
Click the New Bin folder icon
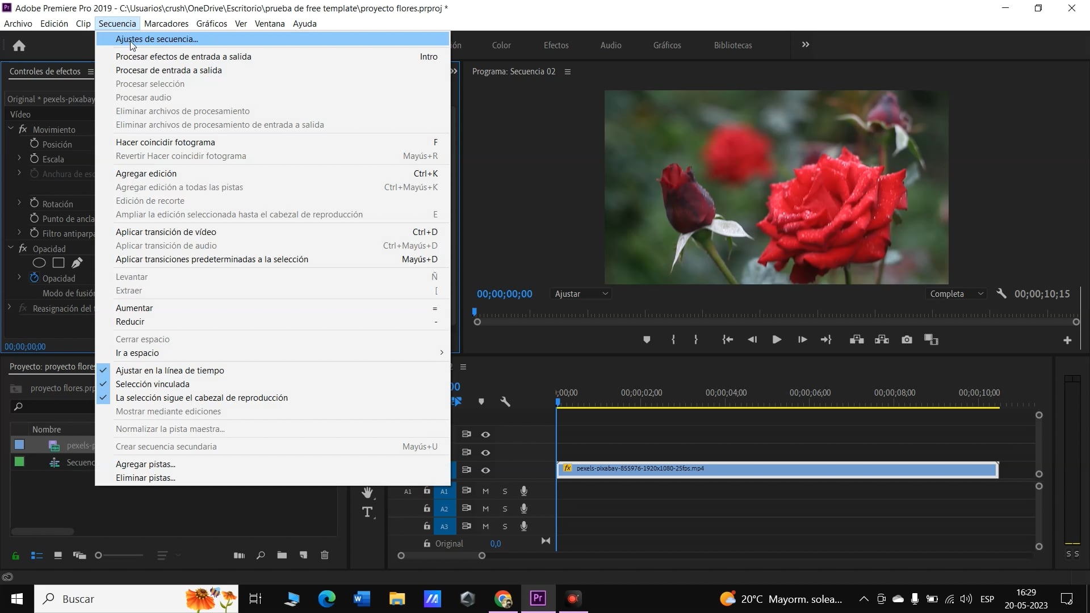click(x=282, y=555)
